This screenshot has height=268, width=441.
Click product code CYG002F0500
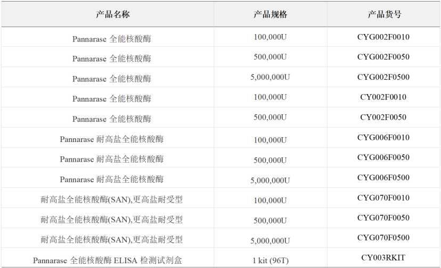[383, 77]
